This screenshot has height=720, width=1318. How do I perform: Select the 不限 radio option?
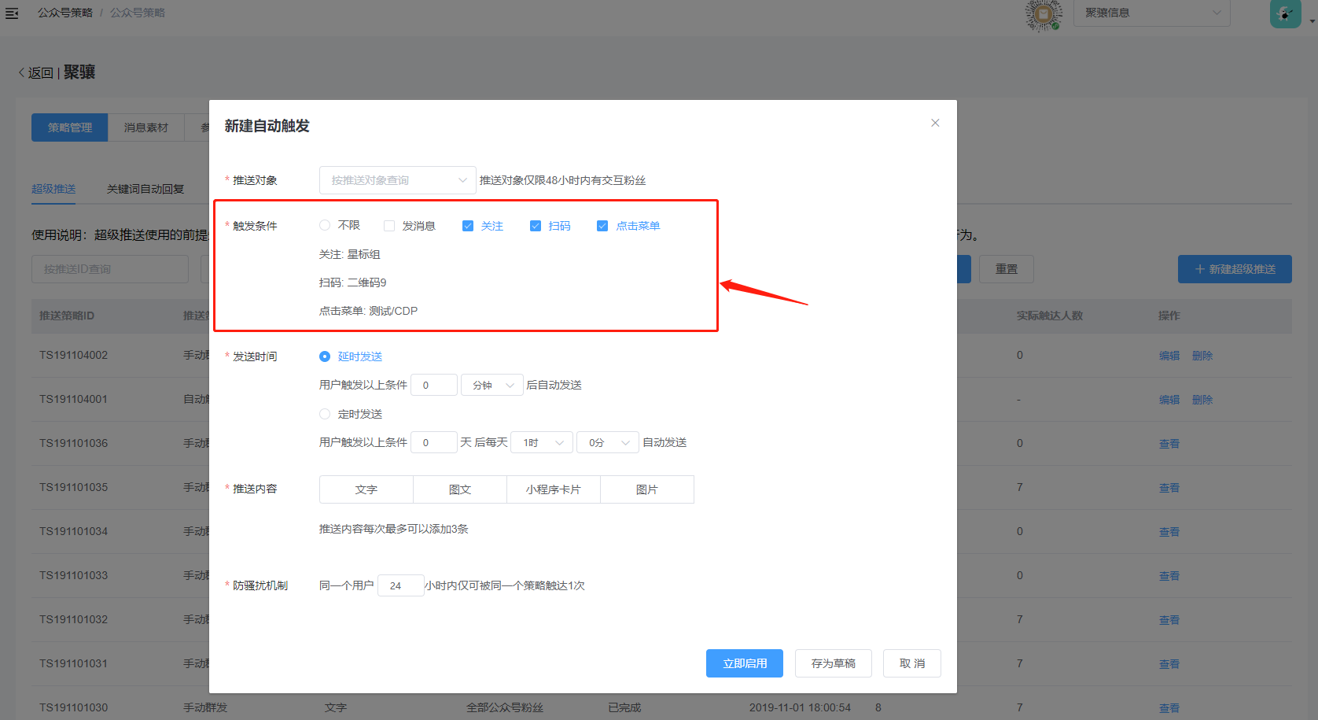(325, 226)
